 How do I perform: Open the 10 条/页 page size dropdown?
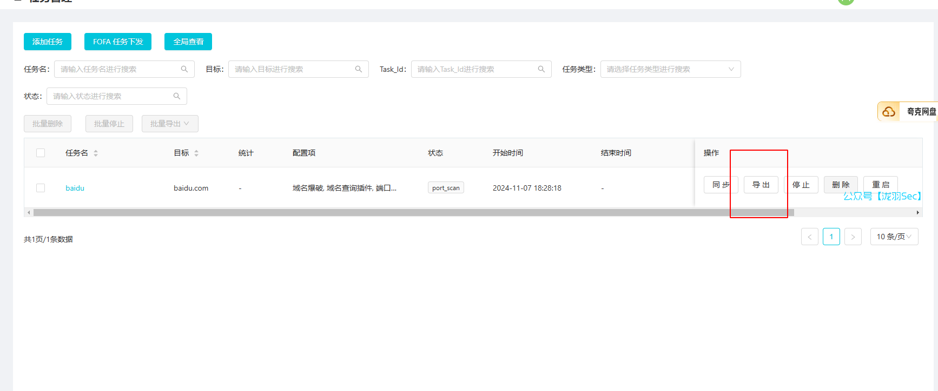click(894, 237)
